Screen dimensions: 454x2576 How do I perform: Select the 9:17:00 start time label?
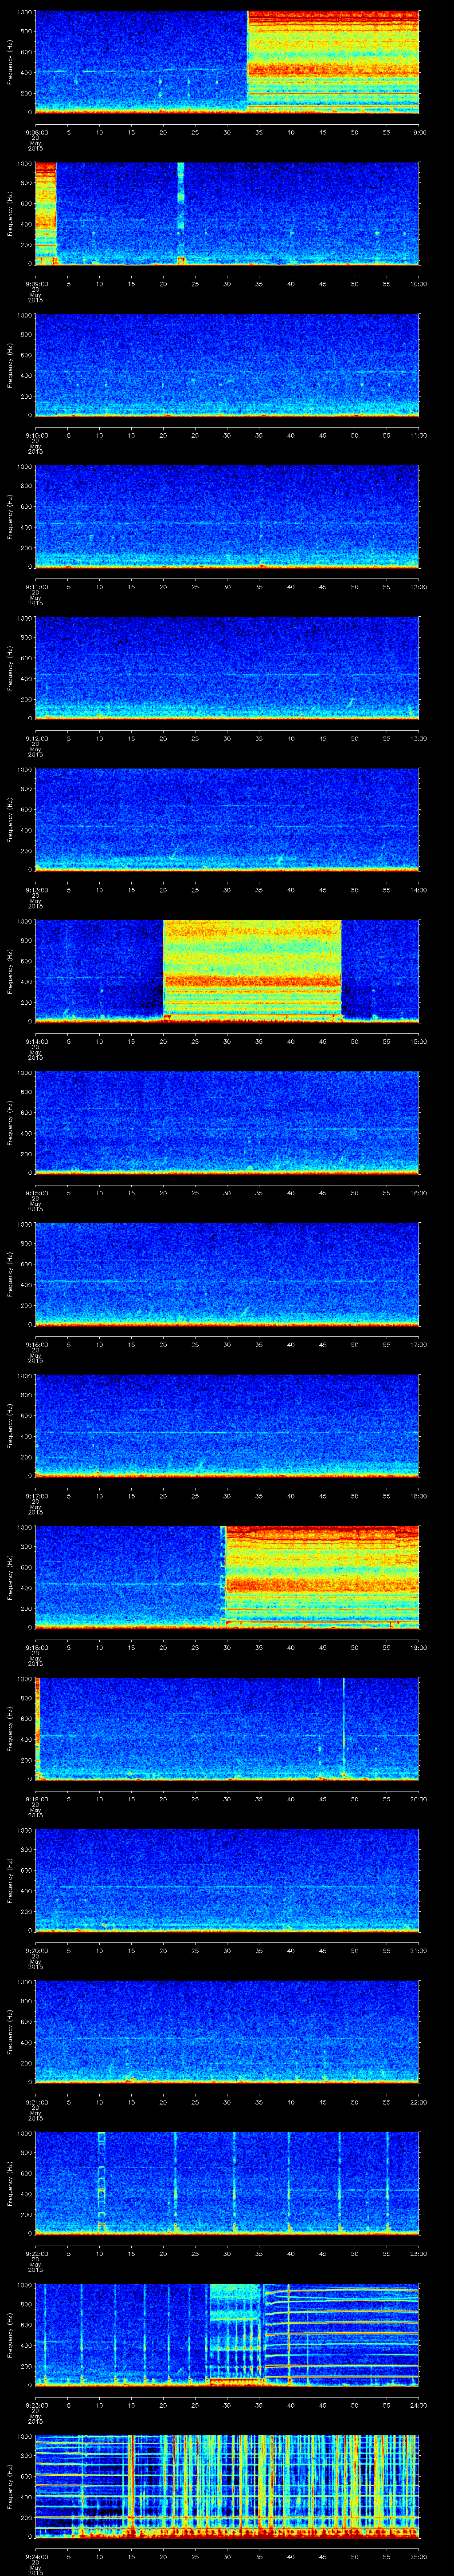pos(36,1496)
